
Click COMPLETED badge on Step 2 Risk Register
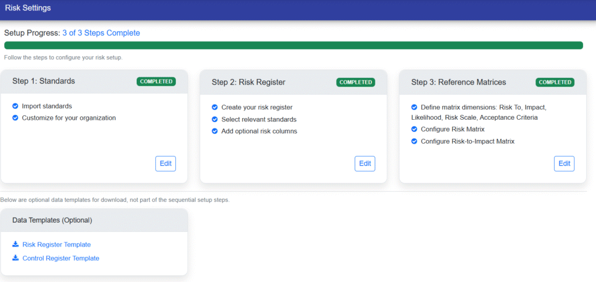[x=356, y=82]
